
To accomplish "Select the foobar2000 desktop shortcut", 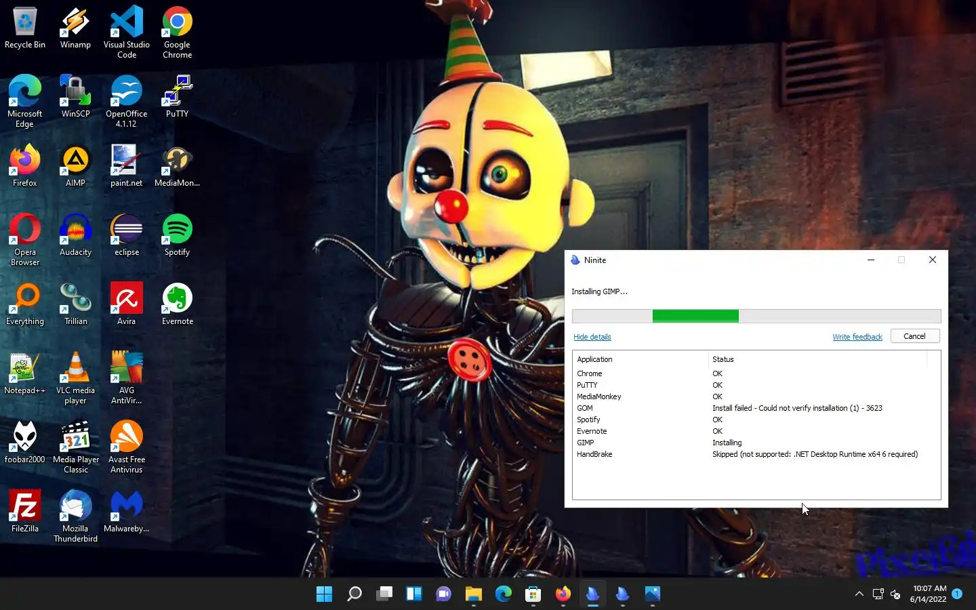I will pyautogui.click(x=25, y=443).
